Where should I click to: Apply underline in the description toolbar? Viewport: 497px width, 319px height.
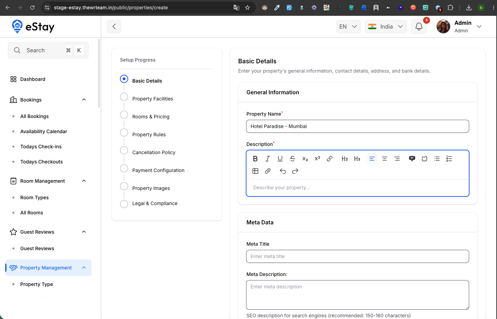pyautogui.click(x=280, y=159)
